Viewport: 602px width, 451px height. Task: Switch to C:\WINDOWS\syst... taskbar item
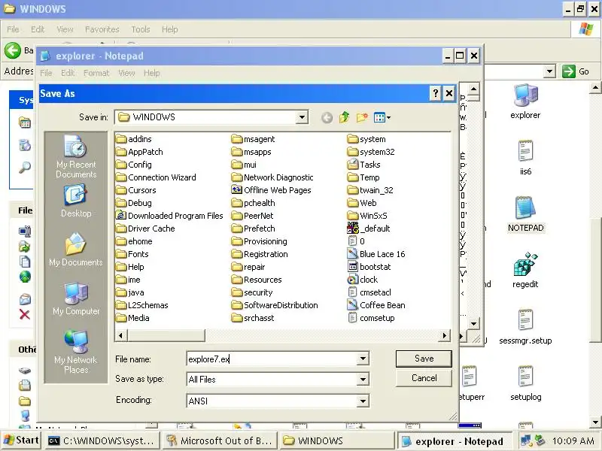102,441
